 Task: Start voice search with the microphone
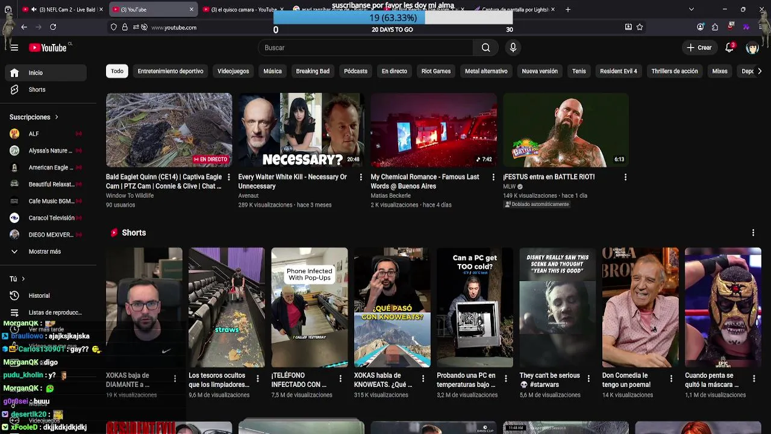(513, 48)
